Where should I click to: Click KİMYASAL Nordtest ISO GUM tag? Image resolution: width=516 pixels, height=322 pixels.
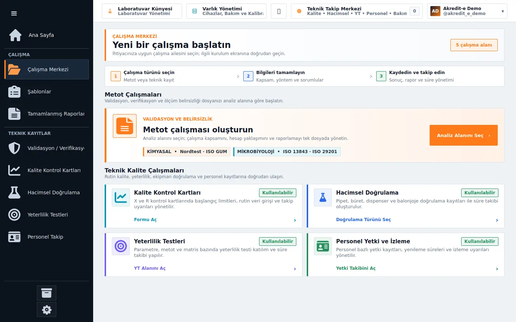click(x=187, y=152)
